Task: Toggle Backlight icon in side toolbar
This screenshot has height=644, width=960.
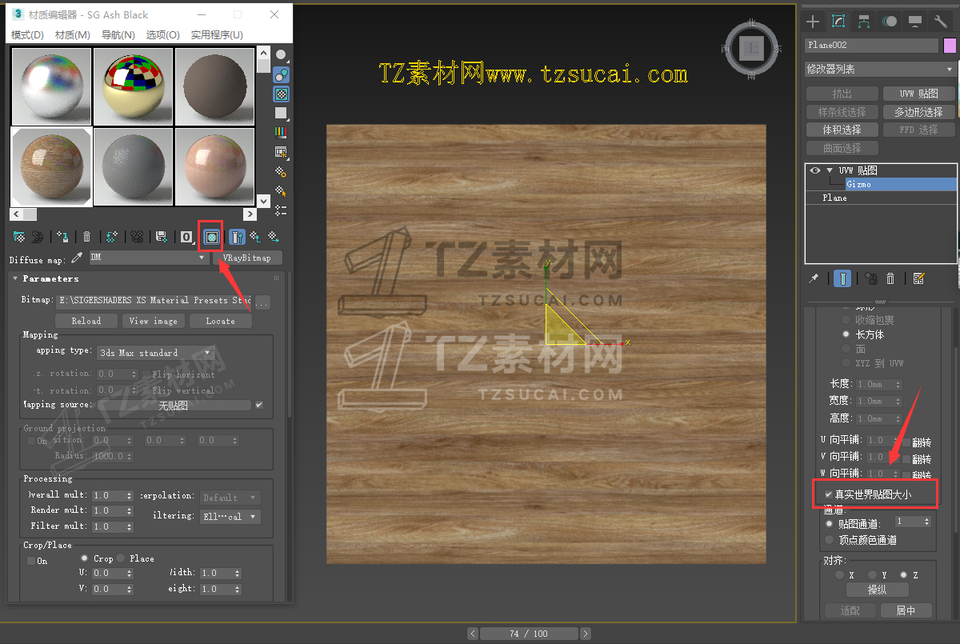Action: 282,74
